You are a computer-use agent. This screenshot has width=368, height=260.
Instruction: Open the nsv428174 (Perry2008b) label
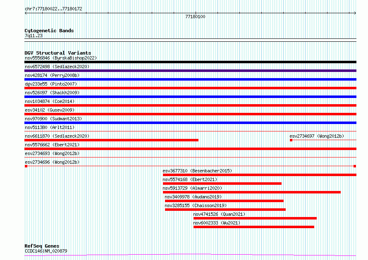pyautogui.click(x=52, y=75)
